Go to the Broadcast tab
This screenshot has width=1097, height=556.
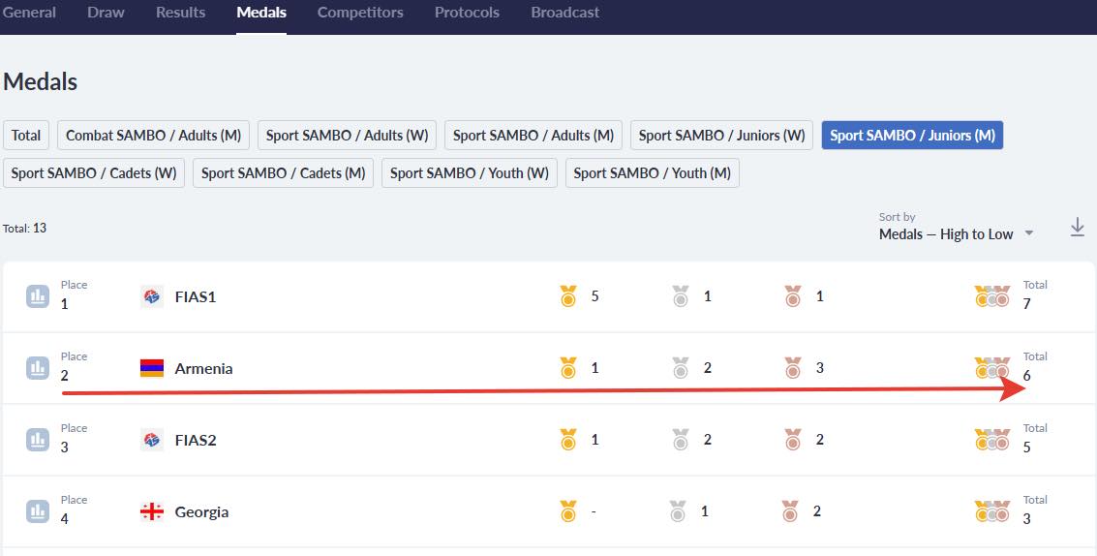pyautogui.click(x=564, y=14)
